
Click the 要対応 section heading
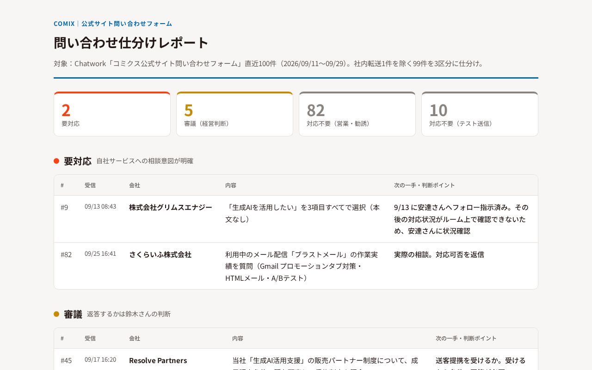pyautogui.click(x=78, y=161)
